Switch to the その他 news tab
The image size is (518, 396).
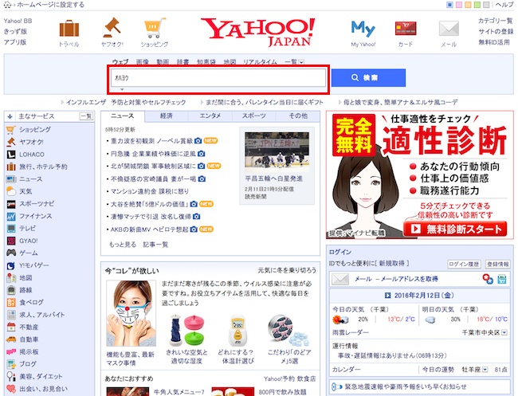(298, 116)
